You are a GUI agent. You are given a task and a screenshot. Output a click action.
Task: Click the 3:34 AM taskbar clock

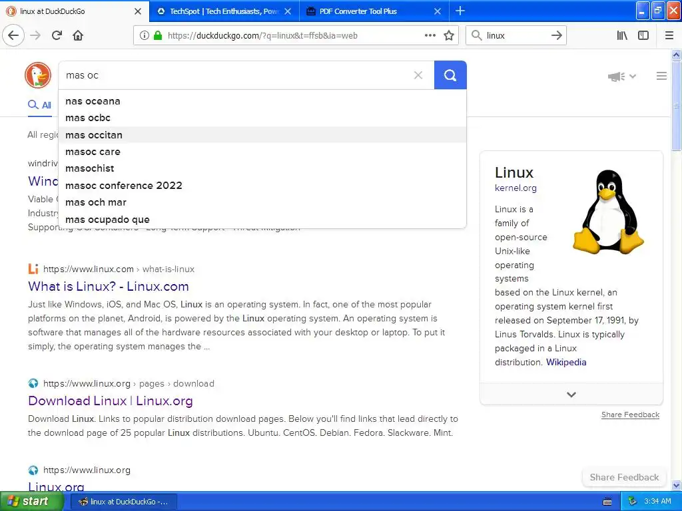click(657, 501)
